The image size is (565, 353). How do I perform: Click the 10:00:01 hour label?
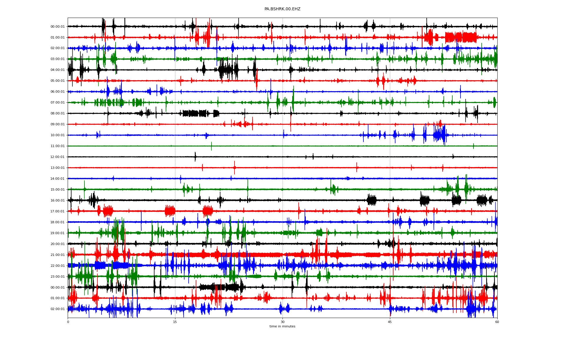pyautogui.click(x=57, y=135)
